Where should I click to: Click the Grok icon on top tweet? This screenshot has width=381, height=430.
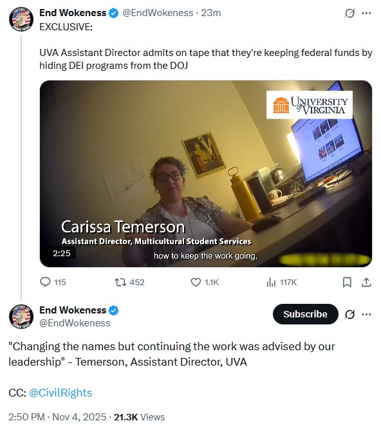349,13
